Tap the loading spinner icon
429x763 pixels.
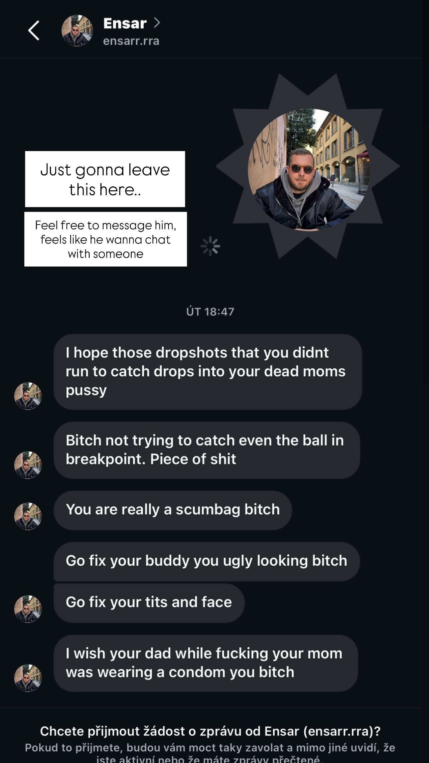210,246
